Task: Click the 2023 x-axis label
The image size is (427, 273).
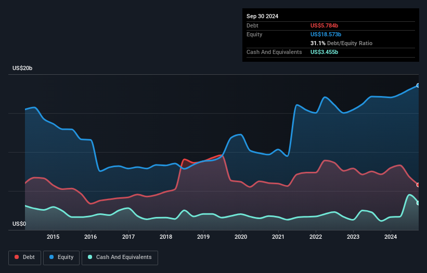Action: tap(353, 237)
